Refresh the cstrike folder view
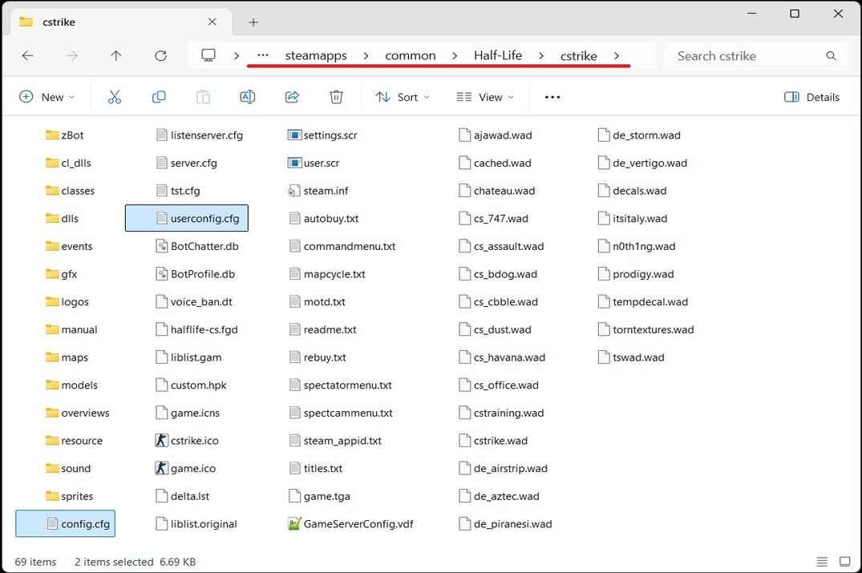 coord(160,55)
